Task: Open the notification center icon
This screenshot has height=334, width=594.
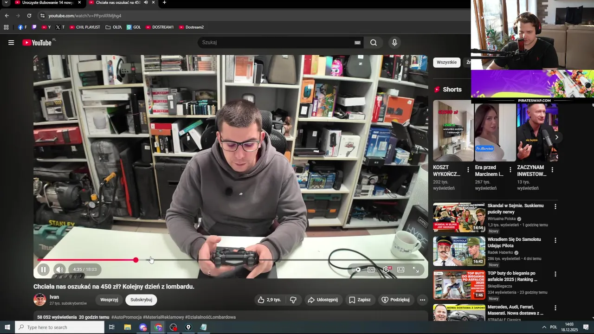Action: coord(586,328)
